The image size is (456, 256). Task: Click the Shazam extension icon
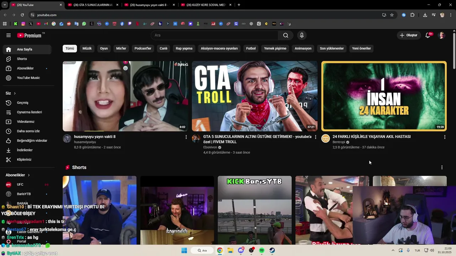(x=404, y=15)
